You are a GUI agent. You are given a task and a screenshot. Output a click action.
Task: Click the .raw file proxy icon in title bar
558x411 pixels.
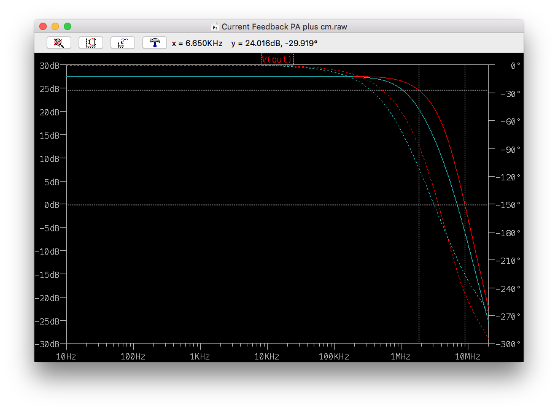[x=215, y=26]
